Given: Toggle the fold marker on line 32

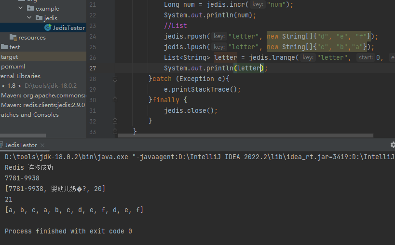Looking at the screenshot, I should [115, 121].
